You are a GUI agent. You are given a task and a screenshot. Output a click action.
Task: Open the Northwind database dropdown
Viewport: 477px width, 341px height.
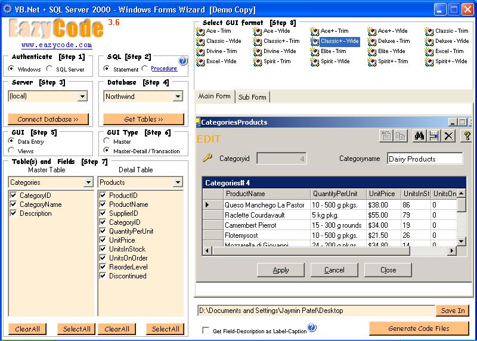pyautogui.click(x=178, y=97)
